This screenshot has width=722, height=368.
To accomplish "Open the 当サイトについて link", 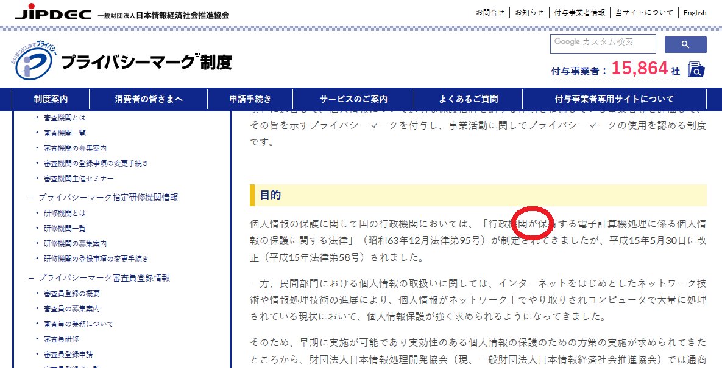I will coord(644,13).
